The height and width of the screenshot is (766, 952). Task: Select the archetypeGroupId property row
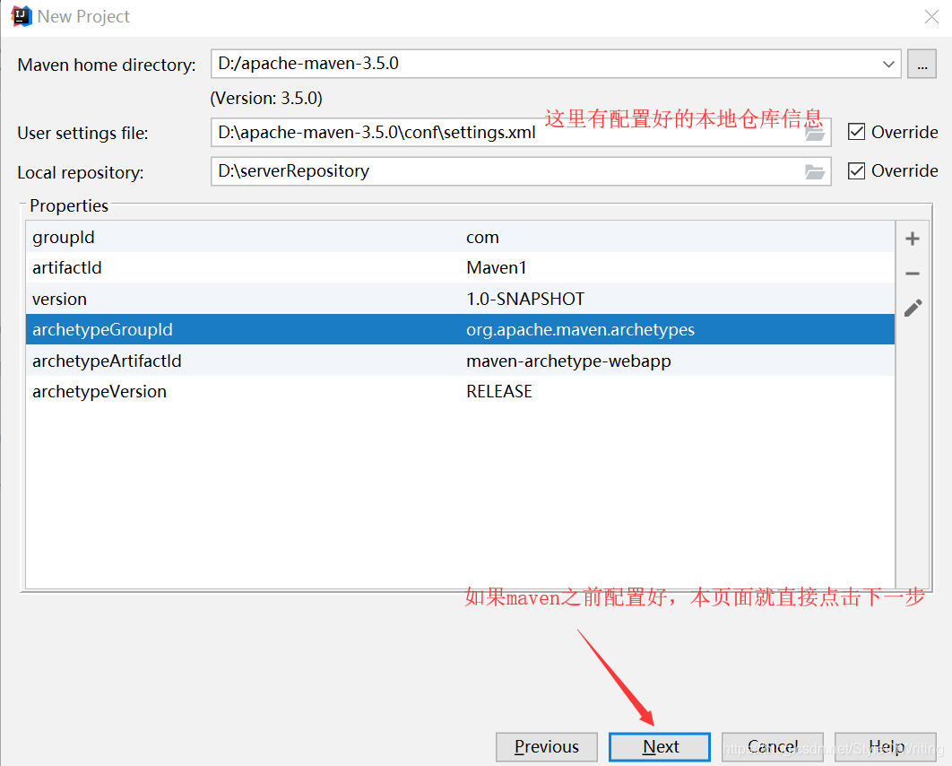460,329
